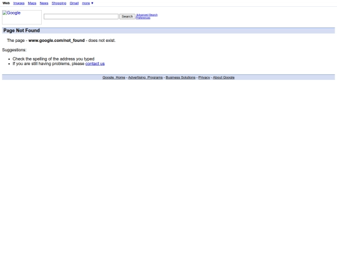
Task: Expand the more dropdown menu
Action: (87, 3)
